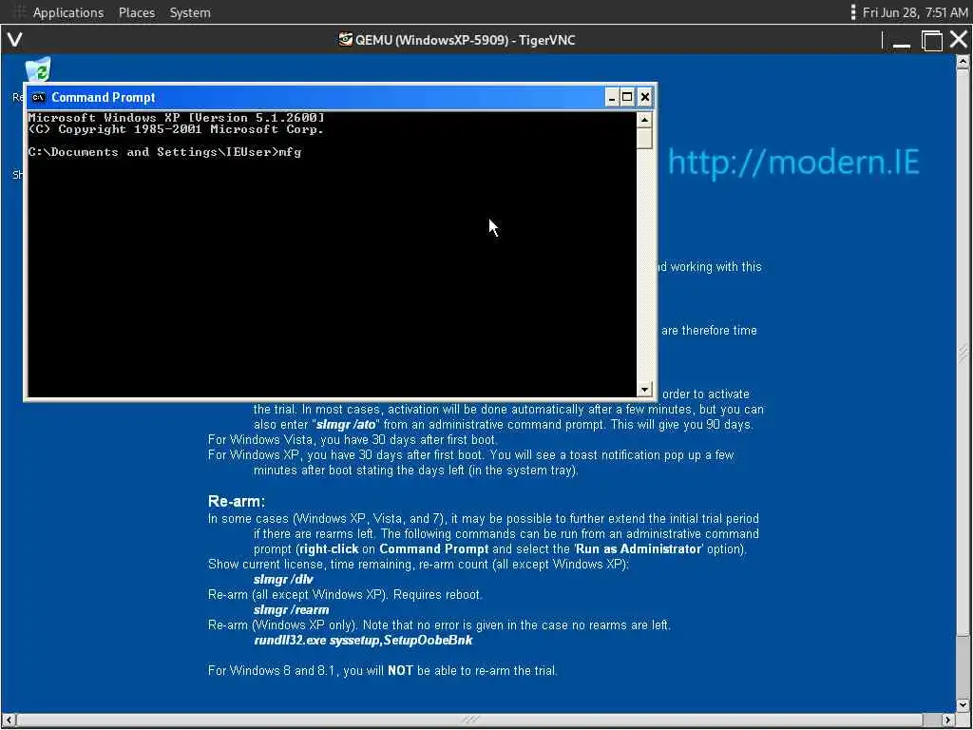Click the 'For Windows 8 and 8.1' line
This screenshot has height=730, width=973.
click(x=382, y=671)
